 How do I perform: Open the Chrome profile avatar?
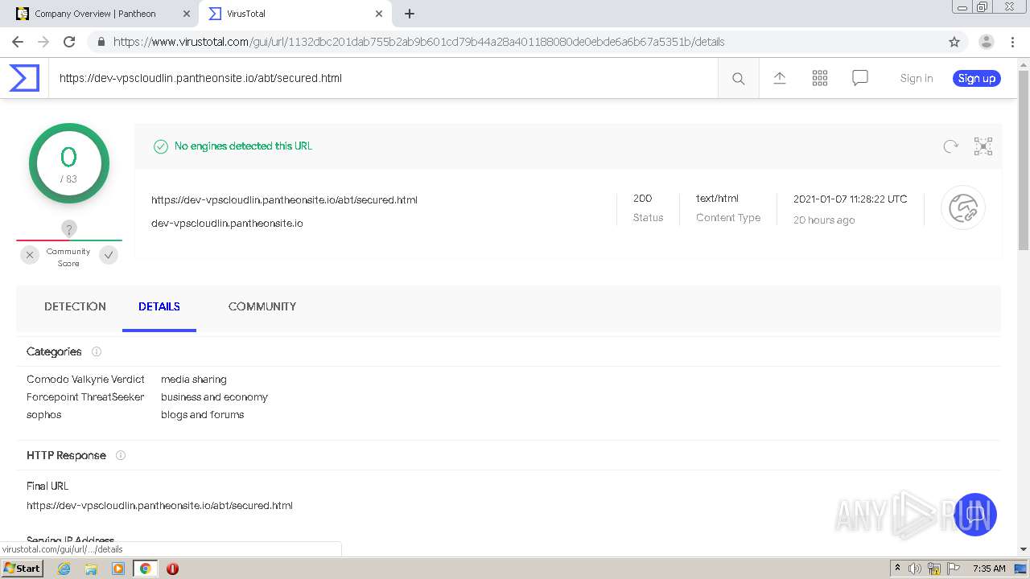pos(986,42)
